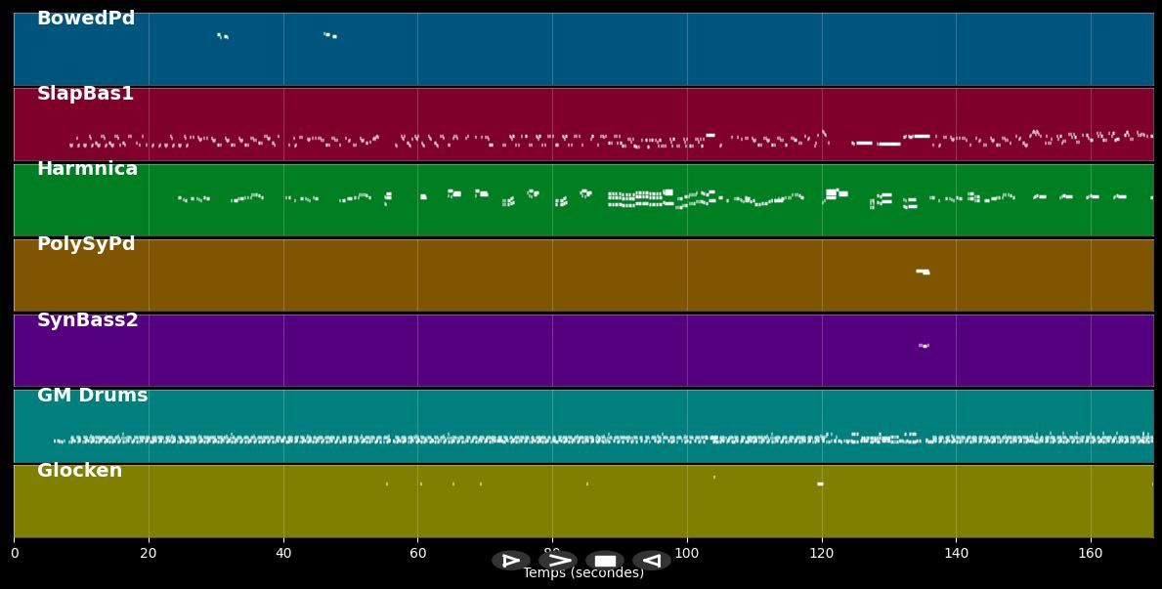Click the outlined right-pointing triangle play button

[x=510, y=561]
